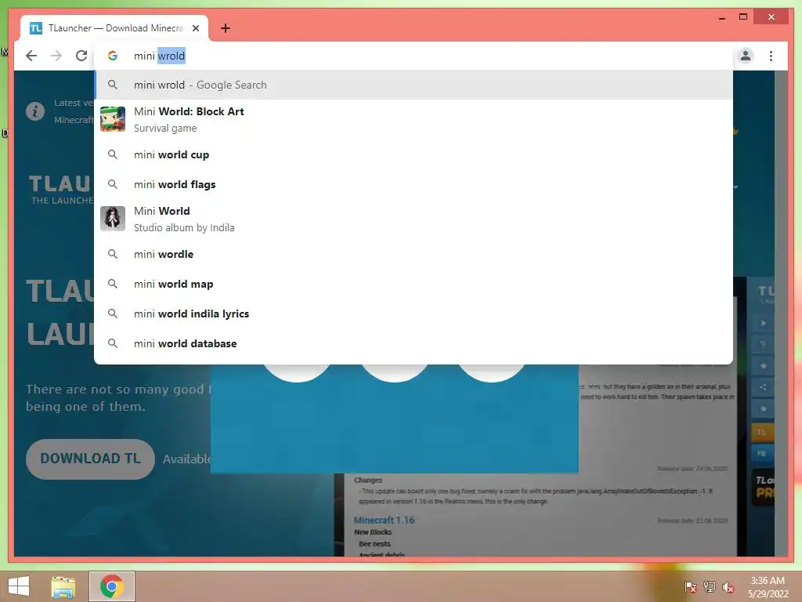Choose the 'mini wordle' suggestion
This screenshot has height=602, width=802.
[414, 255]
